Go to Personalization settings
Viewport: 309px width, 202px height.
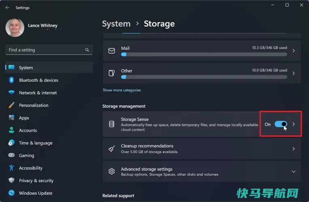click(49, 105)
